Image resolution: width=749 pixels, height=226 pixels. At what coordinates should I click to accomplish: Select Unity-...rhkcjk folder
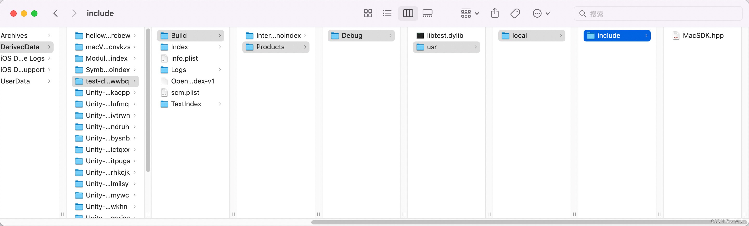[105, 172]
